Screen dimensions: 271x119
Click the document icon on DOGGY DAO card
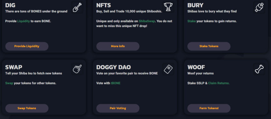coord(168,69)
